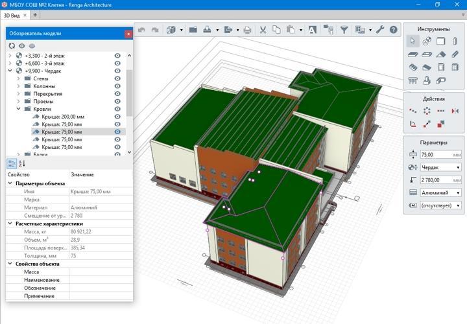Switch to the 3D Вид tab
Image resolution: width=467 pixels, height=324 pixels.
pos(12,15)
